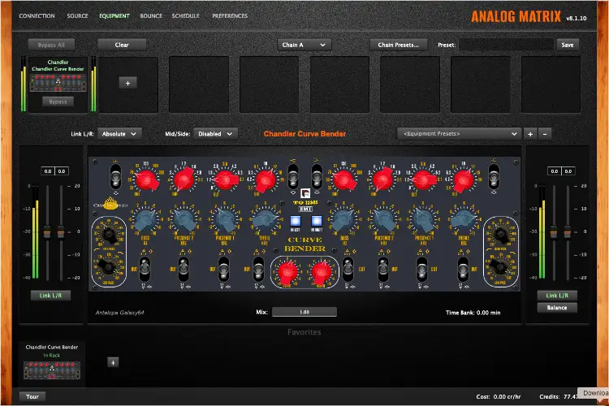Bypass the Chandler Curve Bender in the chain

[57, 101]
